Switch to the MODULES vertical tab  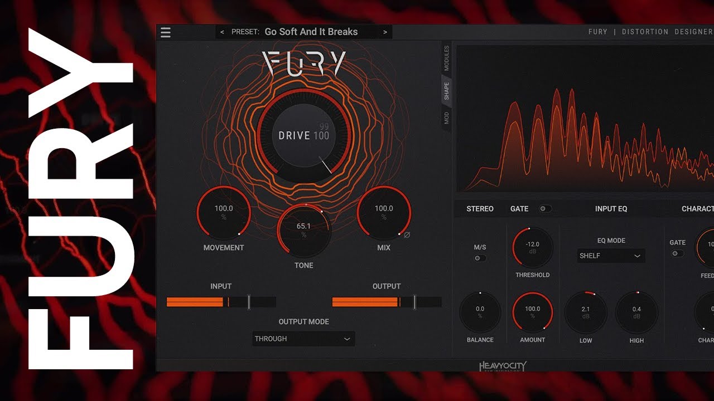coord(446,57)
